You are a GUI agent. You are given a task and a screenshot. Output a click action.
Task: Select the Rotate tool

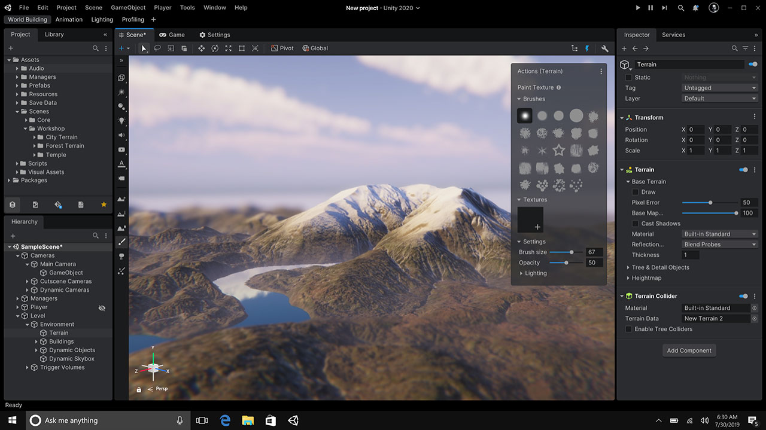pyautogui.click(x=215, y=48)
